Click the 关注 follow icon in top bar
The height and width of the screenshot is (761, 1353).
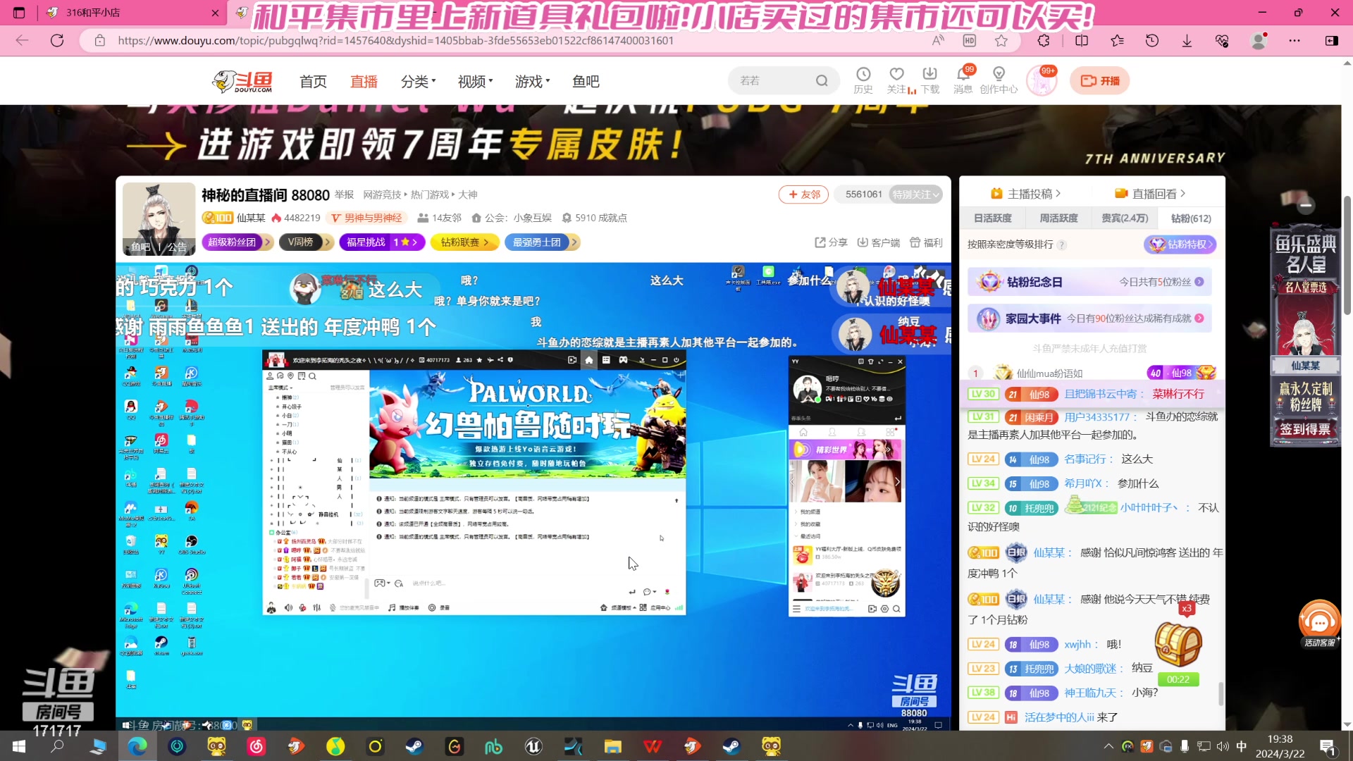[x=896, y=80]
